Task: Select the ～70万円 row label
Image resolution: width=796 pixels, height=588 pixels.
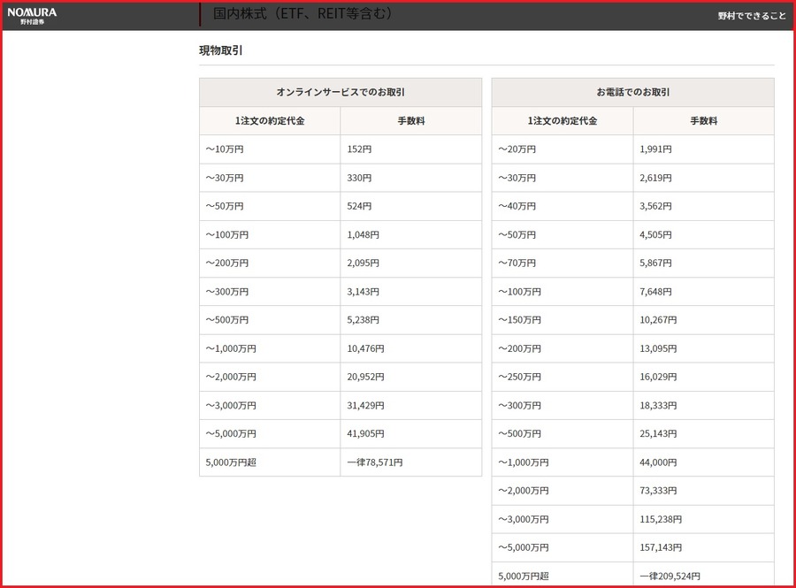Action: click(517, 263)
